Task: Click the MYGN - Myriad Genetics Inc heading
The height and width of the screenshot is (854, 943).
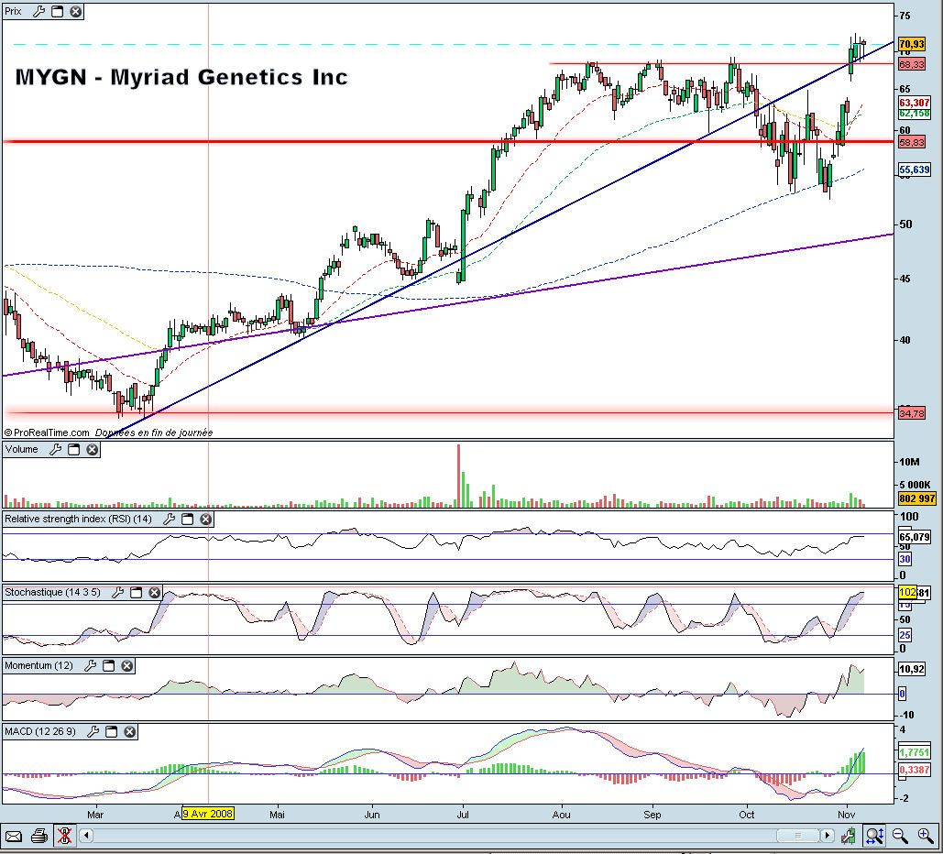Action: (181, 77)
